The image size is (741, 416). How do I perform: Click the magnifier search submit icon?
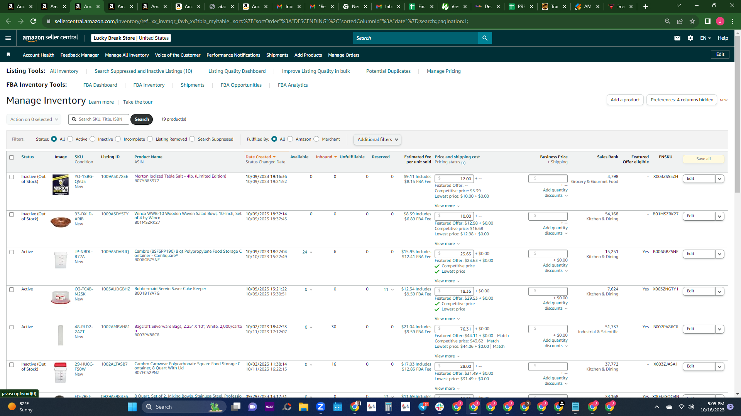click(x=485, y=38)
